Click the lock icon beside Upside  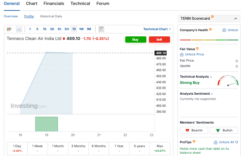tap(237, 66)
